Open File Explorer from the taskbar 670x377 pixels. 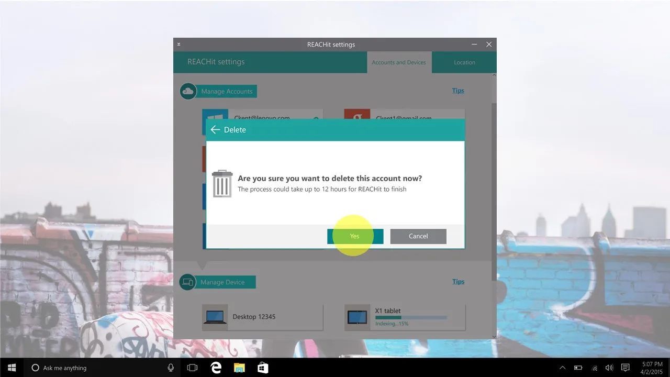[239, 368]
